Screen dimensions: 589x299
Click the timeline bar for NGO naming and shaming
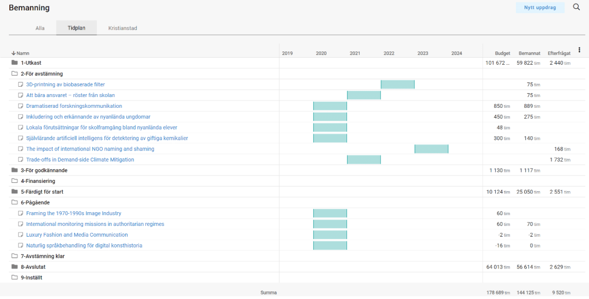point(431,149)
